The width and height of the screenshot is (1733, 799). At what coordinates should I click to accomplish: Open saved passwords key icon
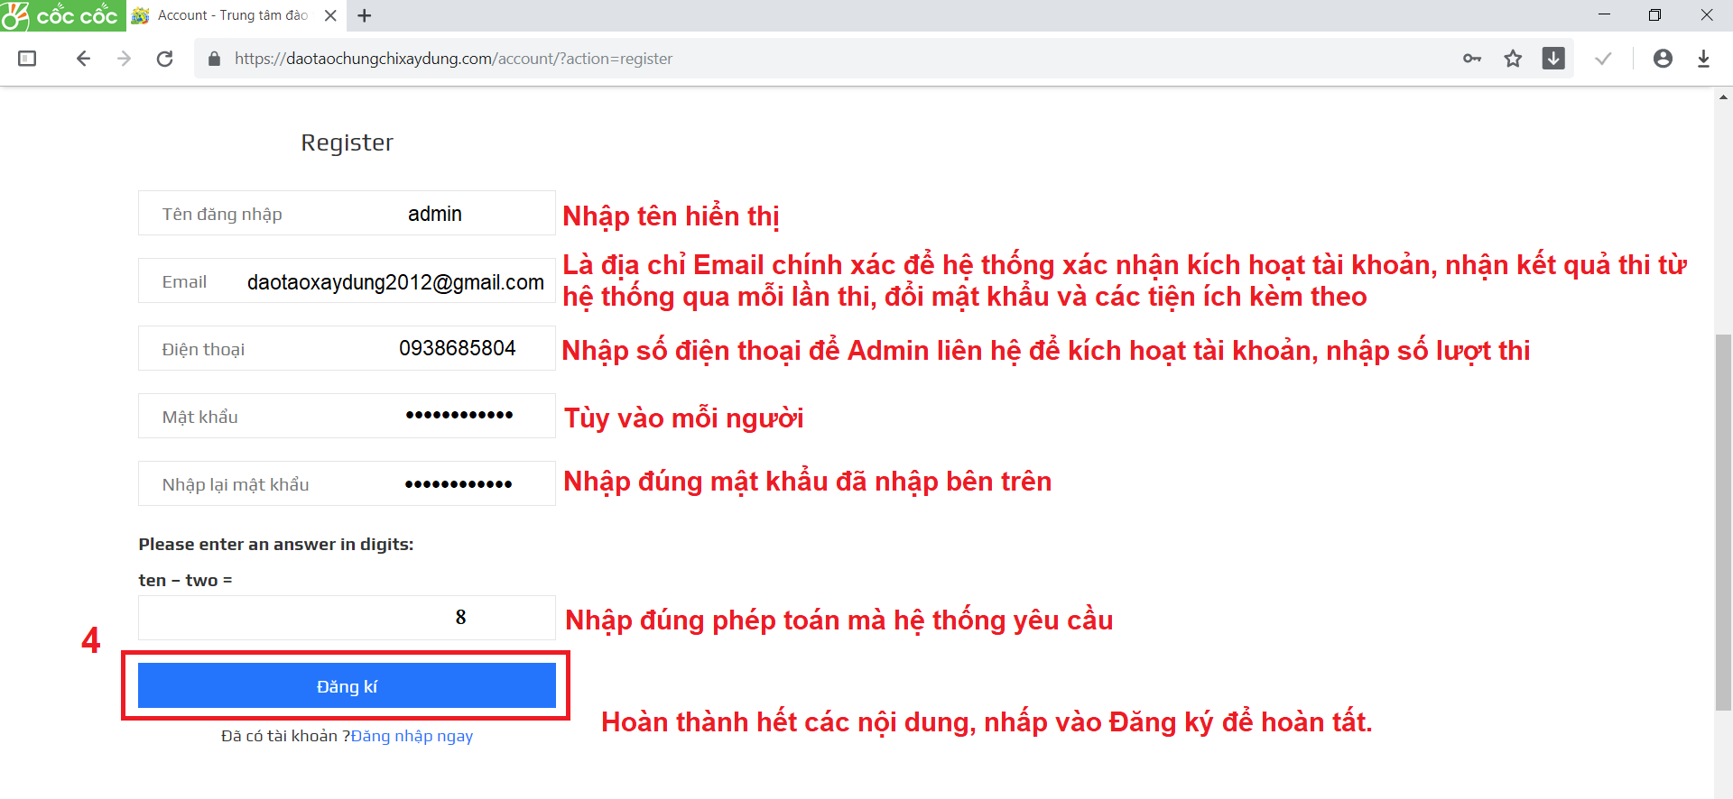click(1472, 59)
